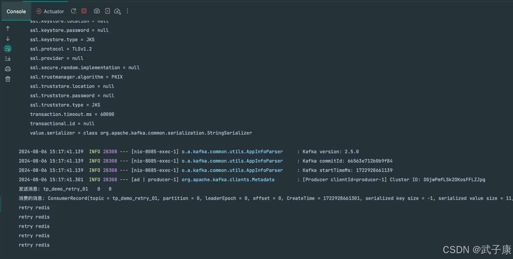Clear all console output with trash icon
The image size is (513, 259).
[x=8, y=79]
